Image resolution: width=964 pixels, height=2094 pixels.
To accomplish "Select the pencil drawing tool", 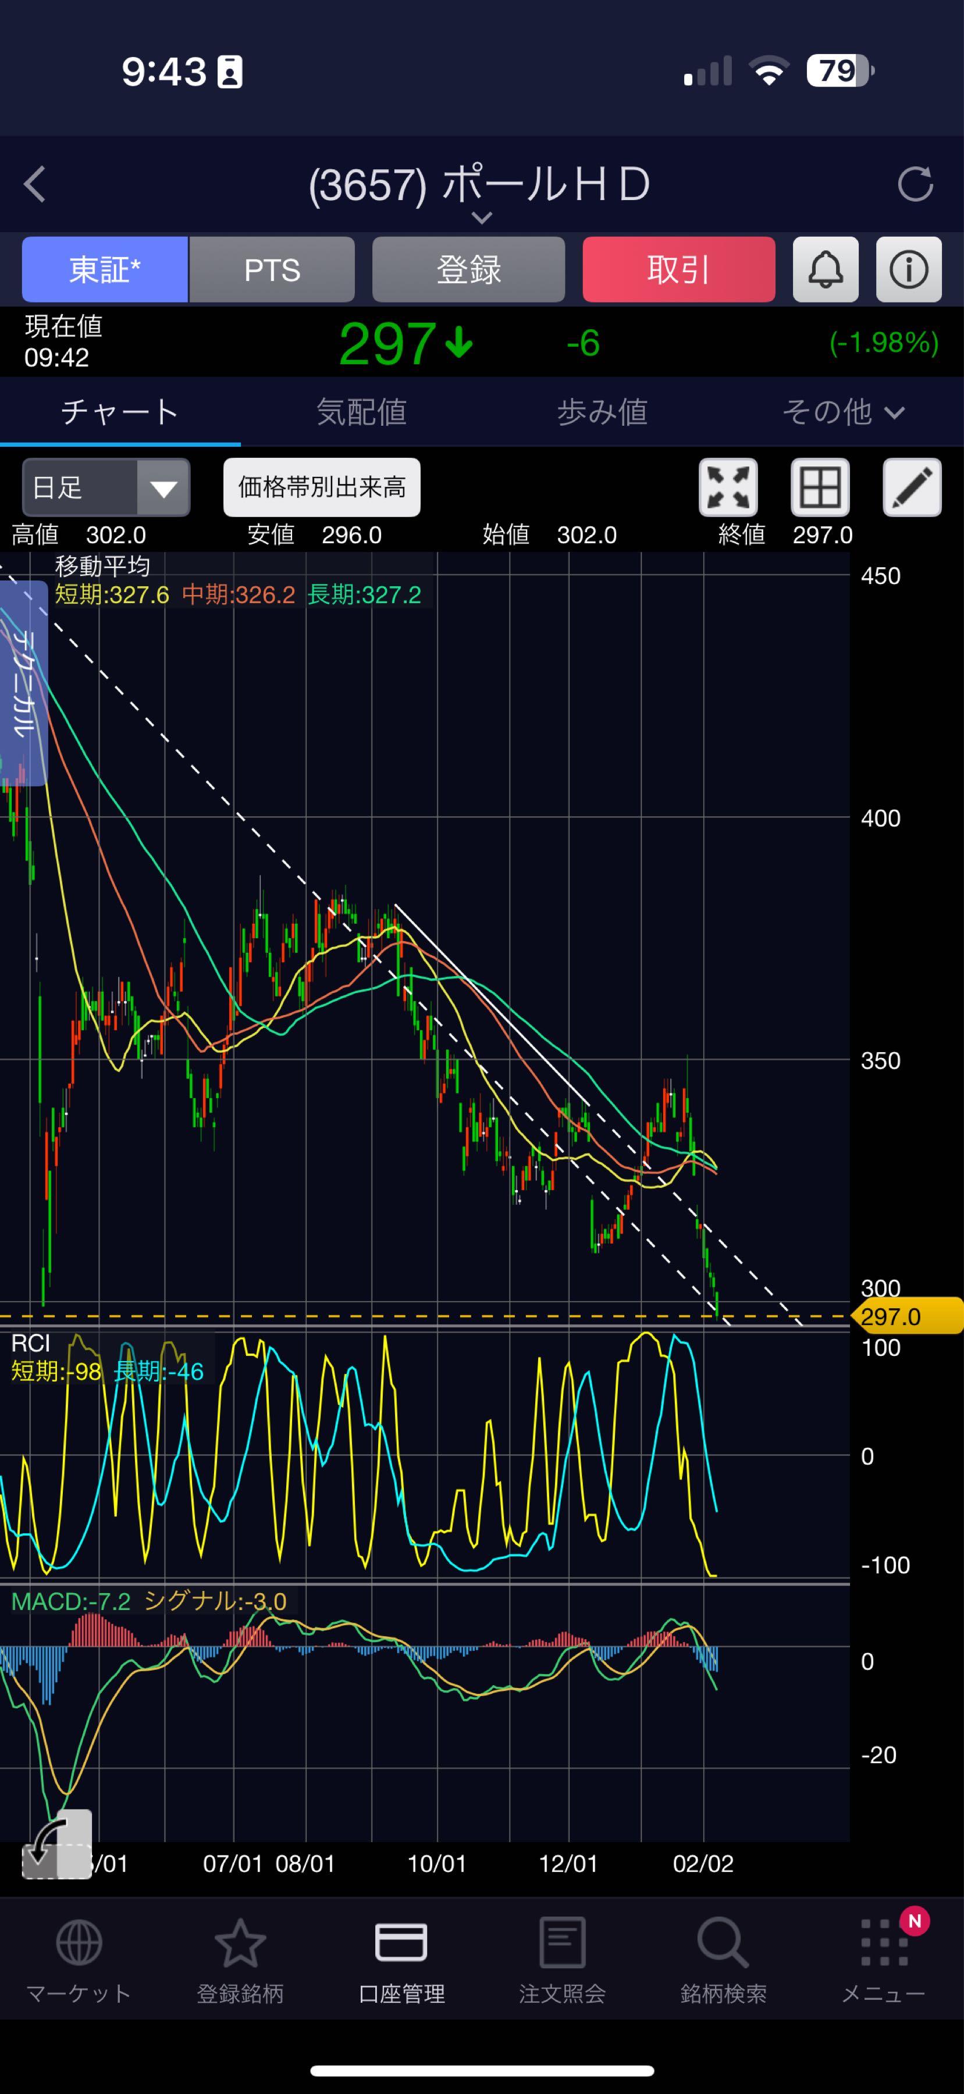I will click(x=911, y=488).
